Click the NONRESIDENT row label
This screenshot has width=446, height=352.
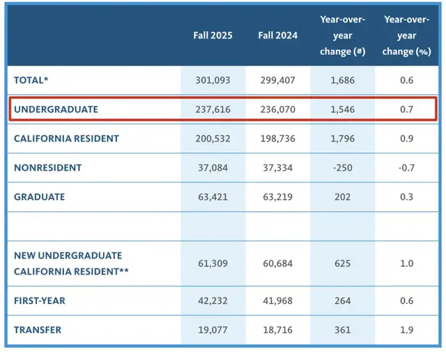[47, 168]
